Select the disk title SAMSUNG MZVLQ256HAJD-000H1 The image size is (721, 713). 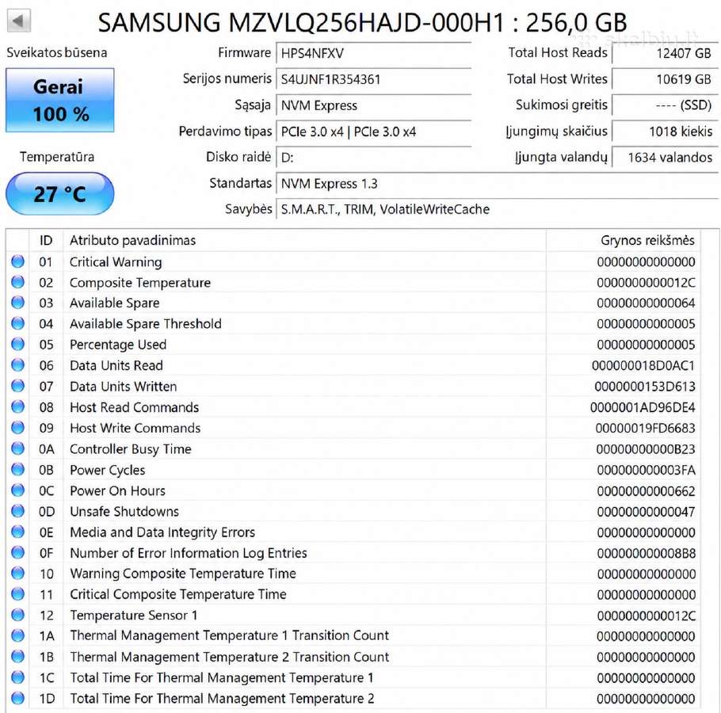pyautogui.click(x=301, y=22)
